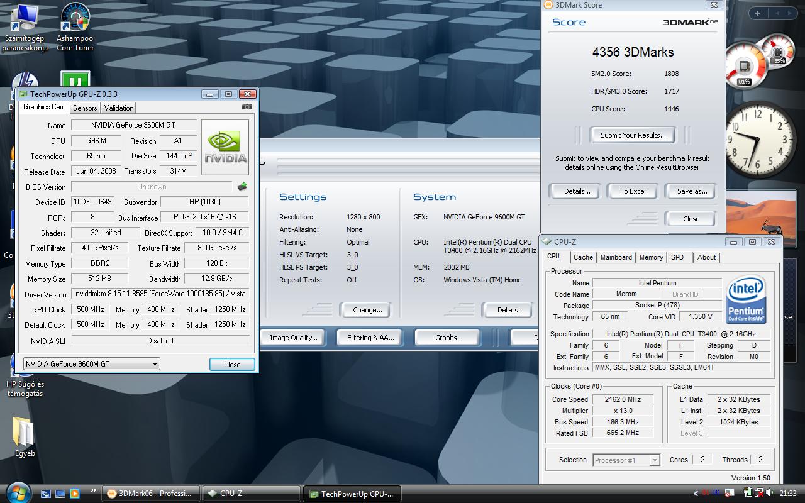Open the GPU selection dropdown in GPU-Z
Image resolution: width=805 pixels, height=503 pixels.
tap(91, 364)
